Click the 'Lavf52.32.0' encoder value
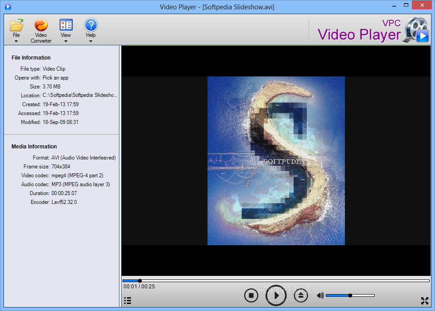 [x=64, y=202]
